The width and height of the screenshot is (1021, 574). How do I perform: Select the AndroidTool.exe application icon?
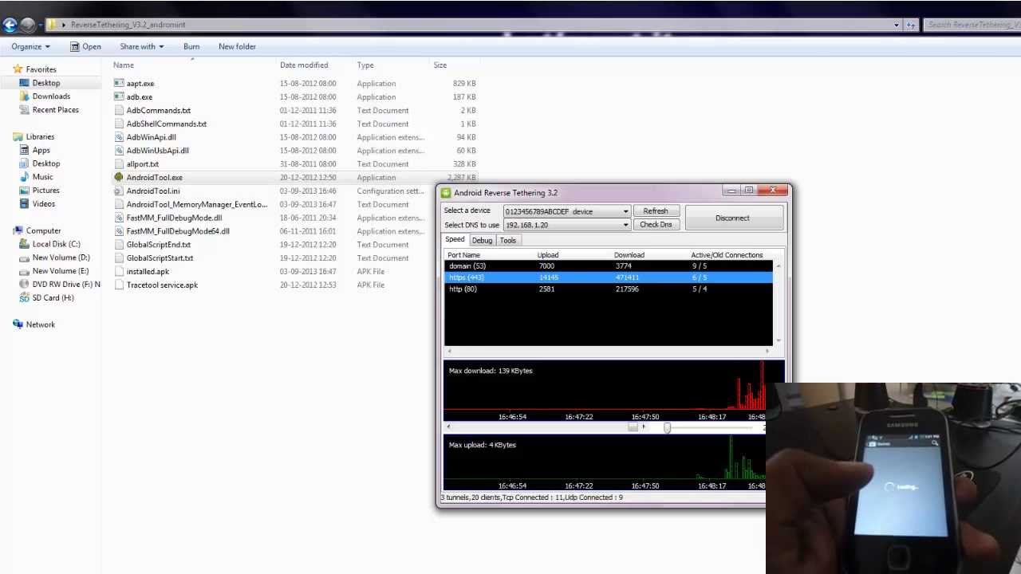tap(119, 178)
